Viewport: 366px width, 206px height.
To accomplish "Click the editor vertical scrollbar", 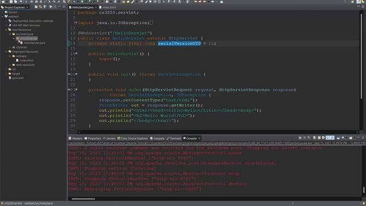I will tap(361, 56).
